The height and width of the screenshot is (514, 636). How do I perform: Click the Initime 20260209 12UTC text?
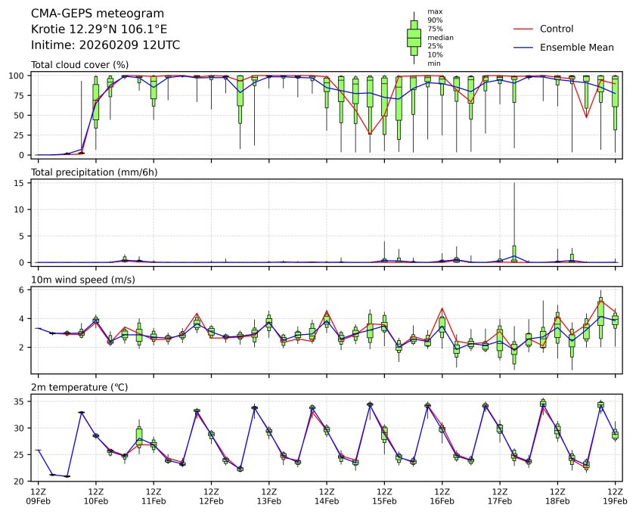pos(105,45)
